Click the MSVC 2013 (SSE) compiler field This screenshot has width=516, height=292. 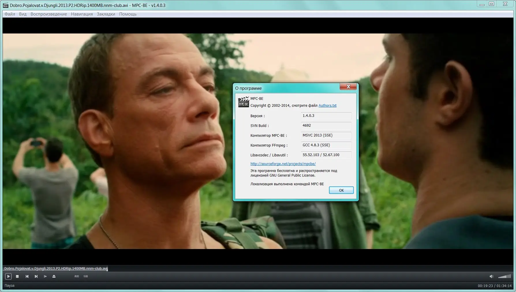326,135
